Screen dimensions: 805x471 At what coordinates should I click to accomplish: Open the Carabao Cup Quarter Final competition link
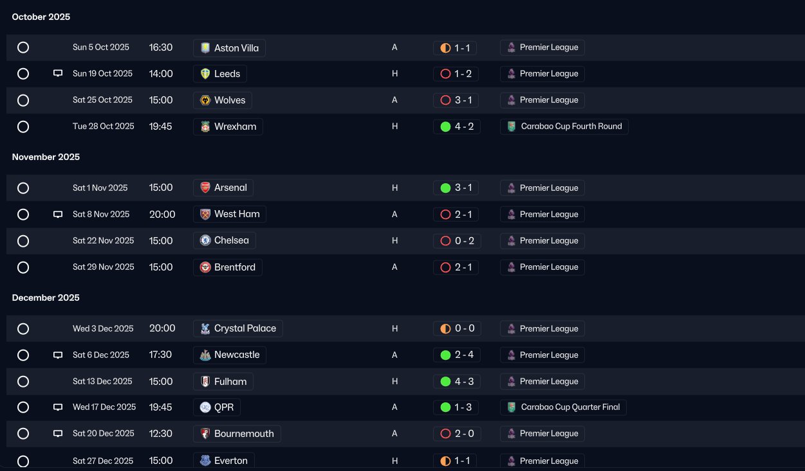click(564, 407)
